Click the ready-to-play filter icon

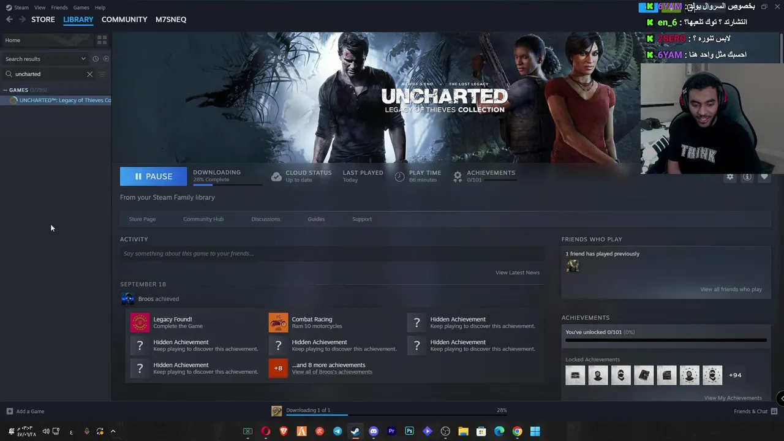[106, 59]
